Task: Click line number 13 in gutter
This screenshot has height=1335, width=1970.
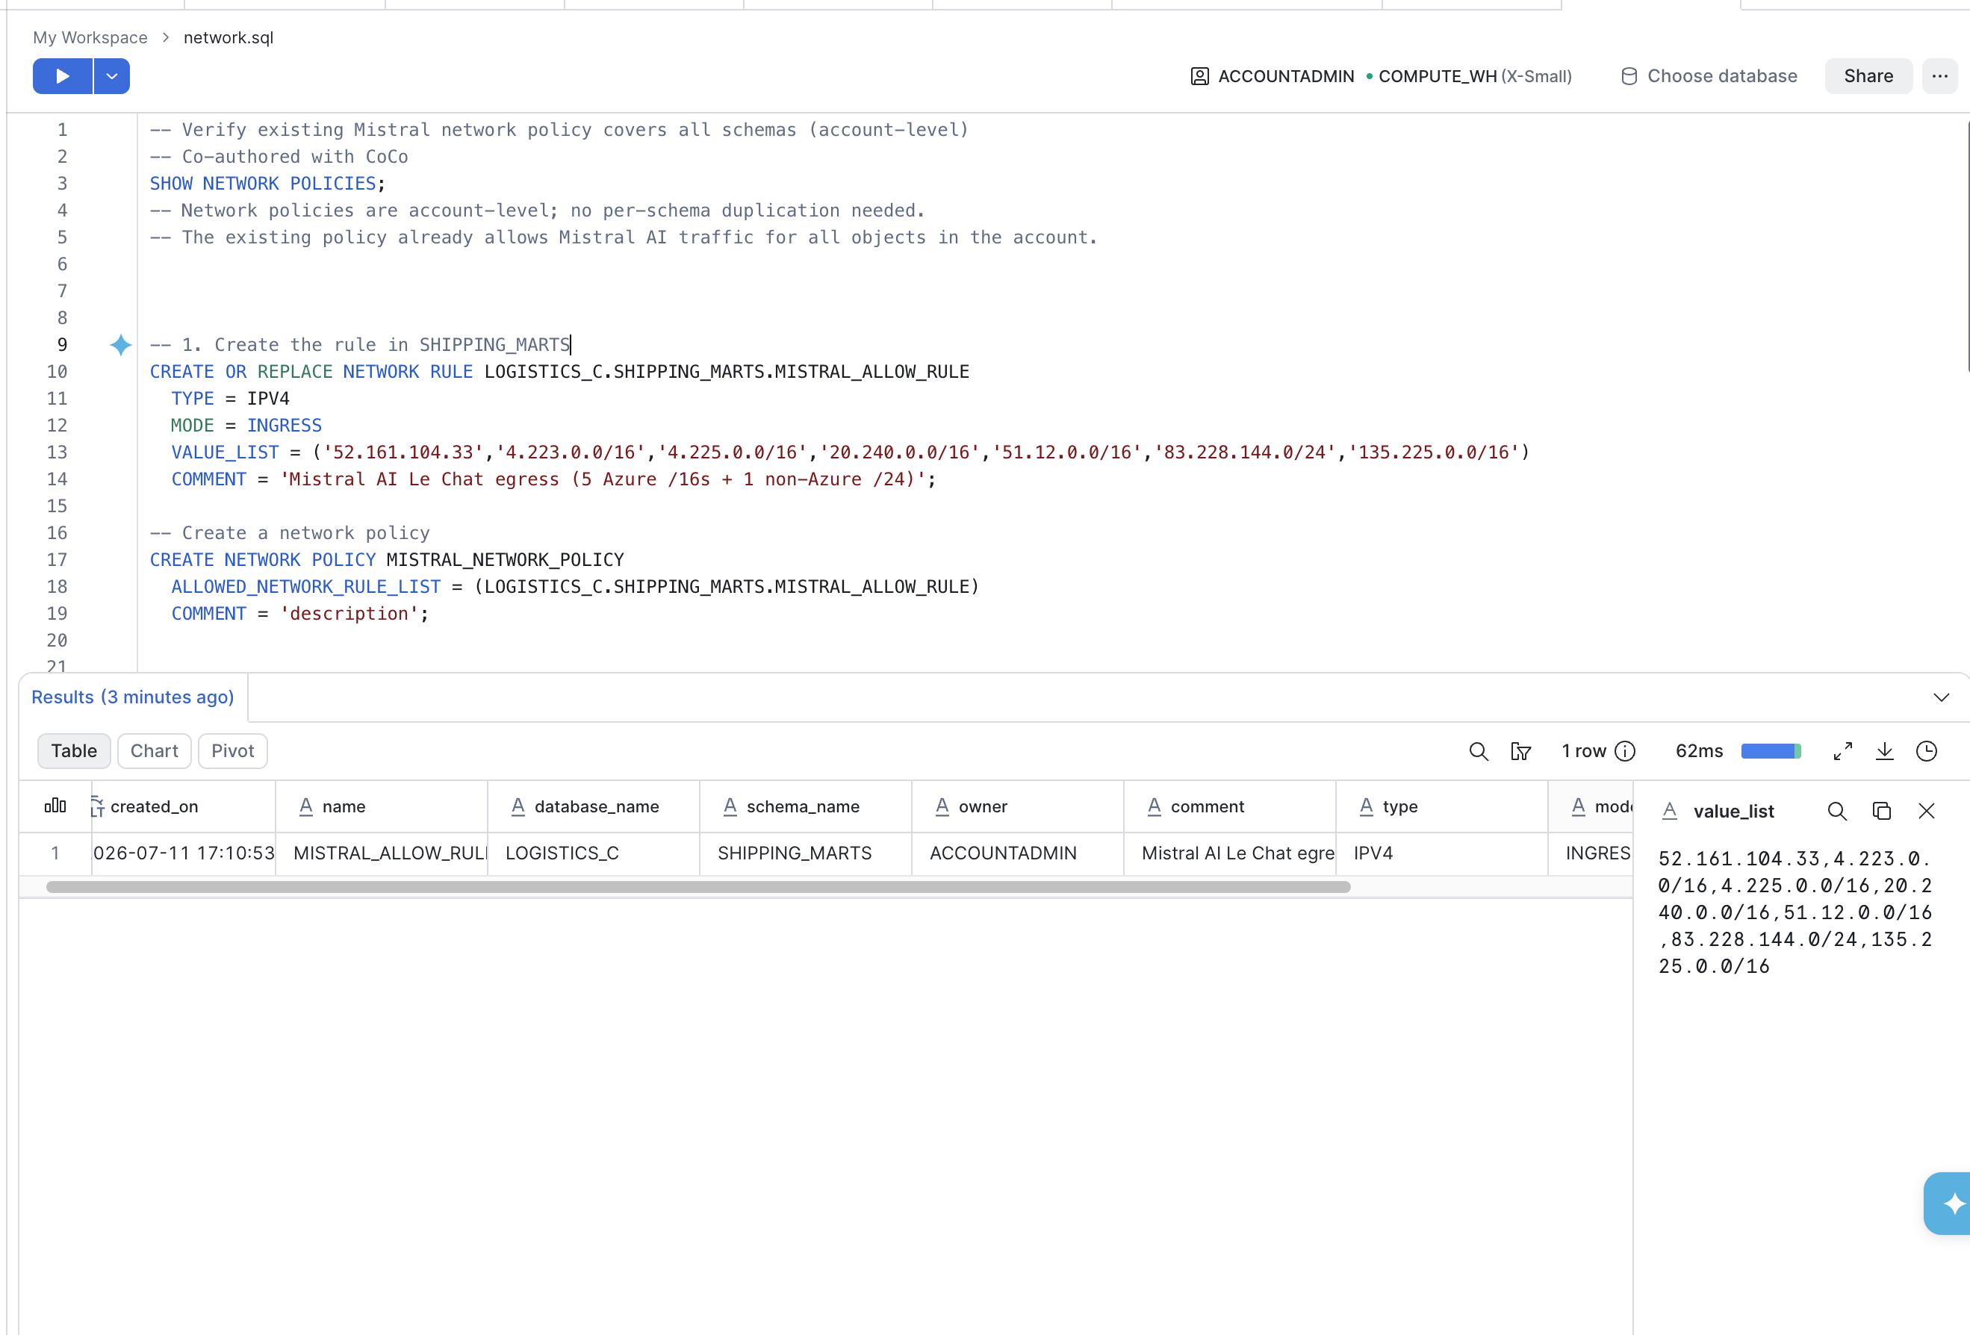Action: pos(57,452)
